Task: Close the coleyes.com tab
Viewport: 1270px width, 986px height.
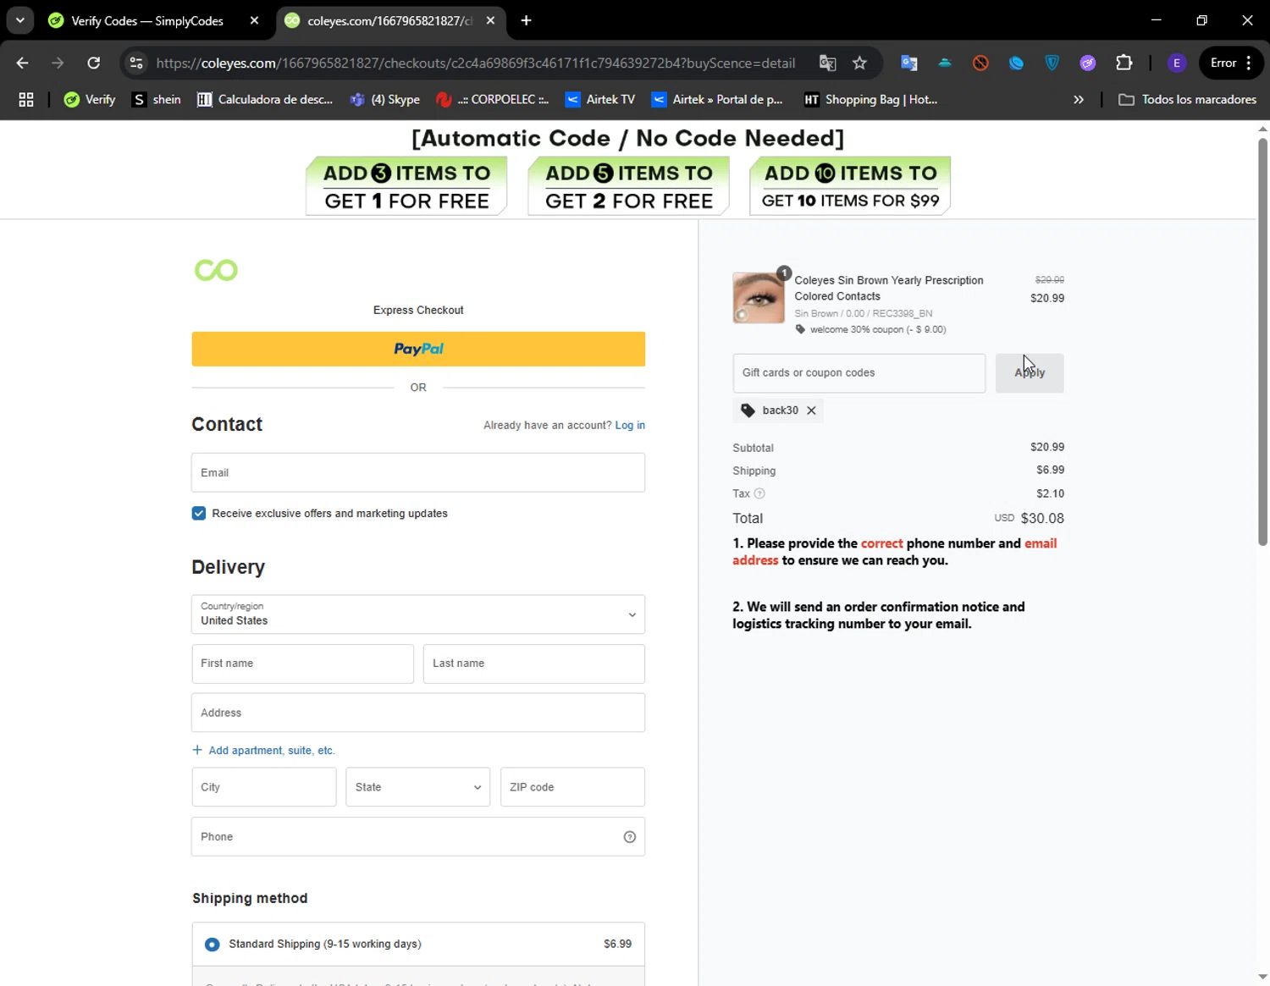Action: click(490, 20)
